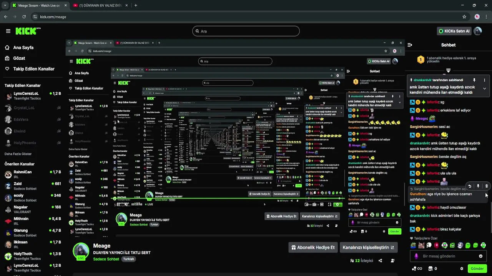The width and height of the screenshot is (492, 276).
Task: Open EdaVera channel in followed list
Action: pyautogui.click(x=33, y=120)
